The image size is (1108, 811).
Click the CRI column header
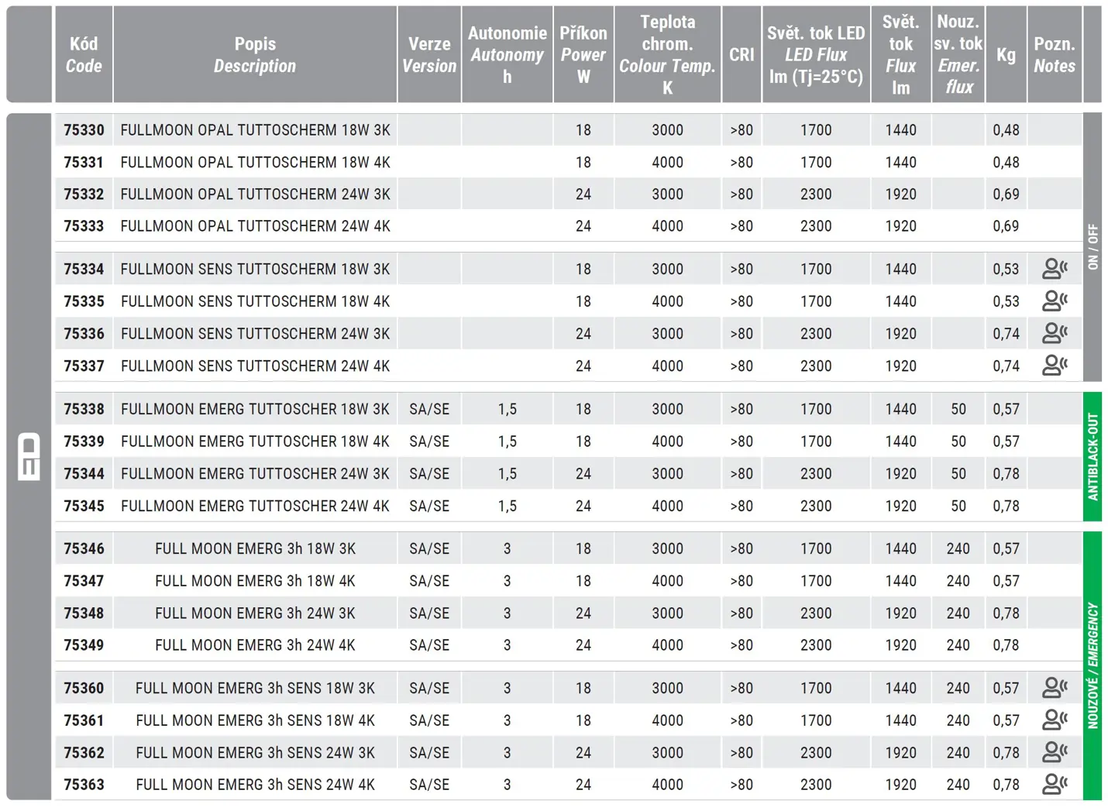(x=742, y=55)
